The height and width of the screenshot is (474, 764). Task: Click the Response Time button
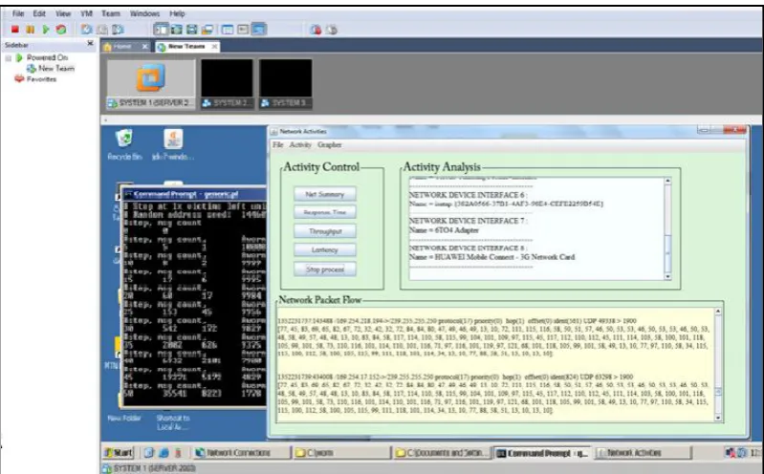(324, 212)
